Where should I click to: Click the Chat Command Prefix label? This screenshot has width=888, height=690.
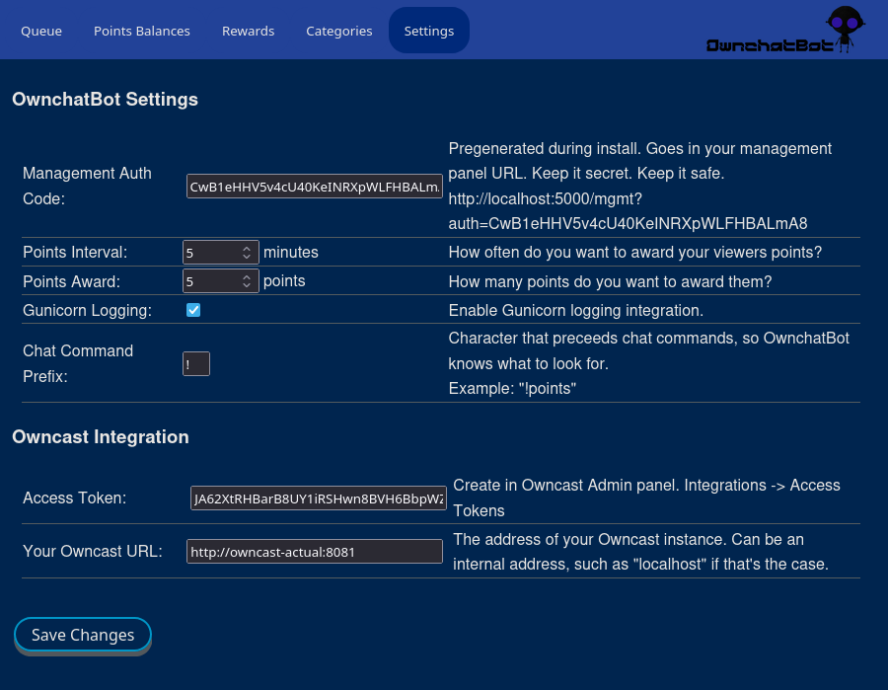(78, 363)
